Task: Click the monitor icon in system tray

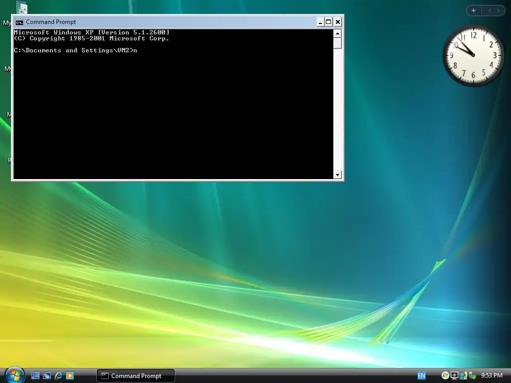Action: (x=454, y=376)
